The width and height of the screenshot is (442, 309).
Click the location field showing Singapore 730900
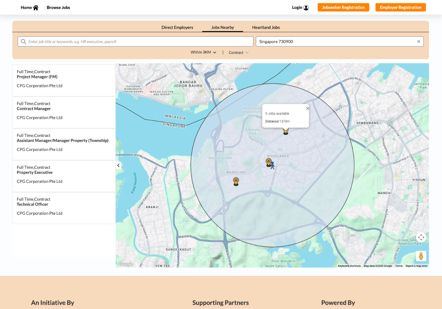(340, 42)
